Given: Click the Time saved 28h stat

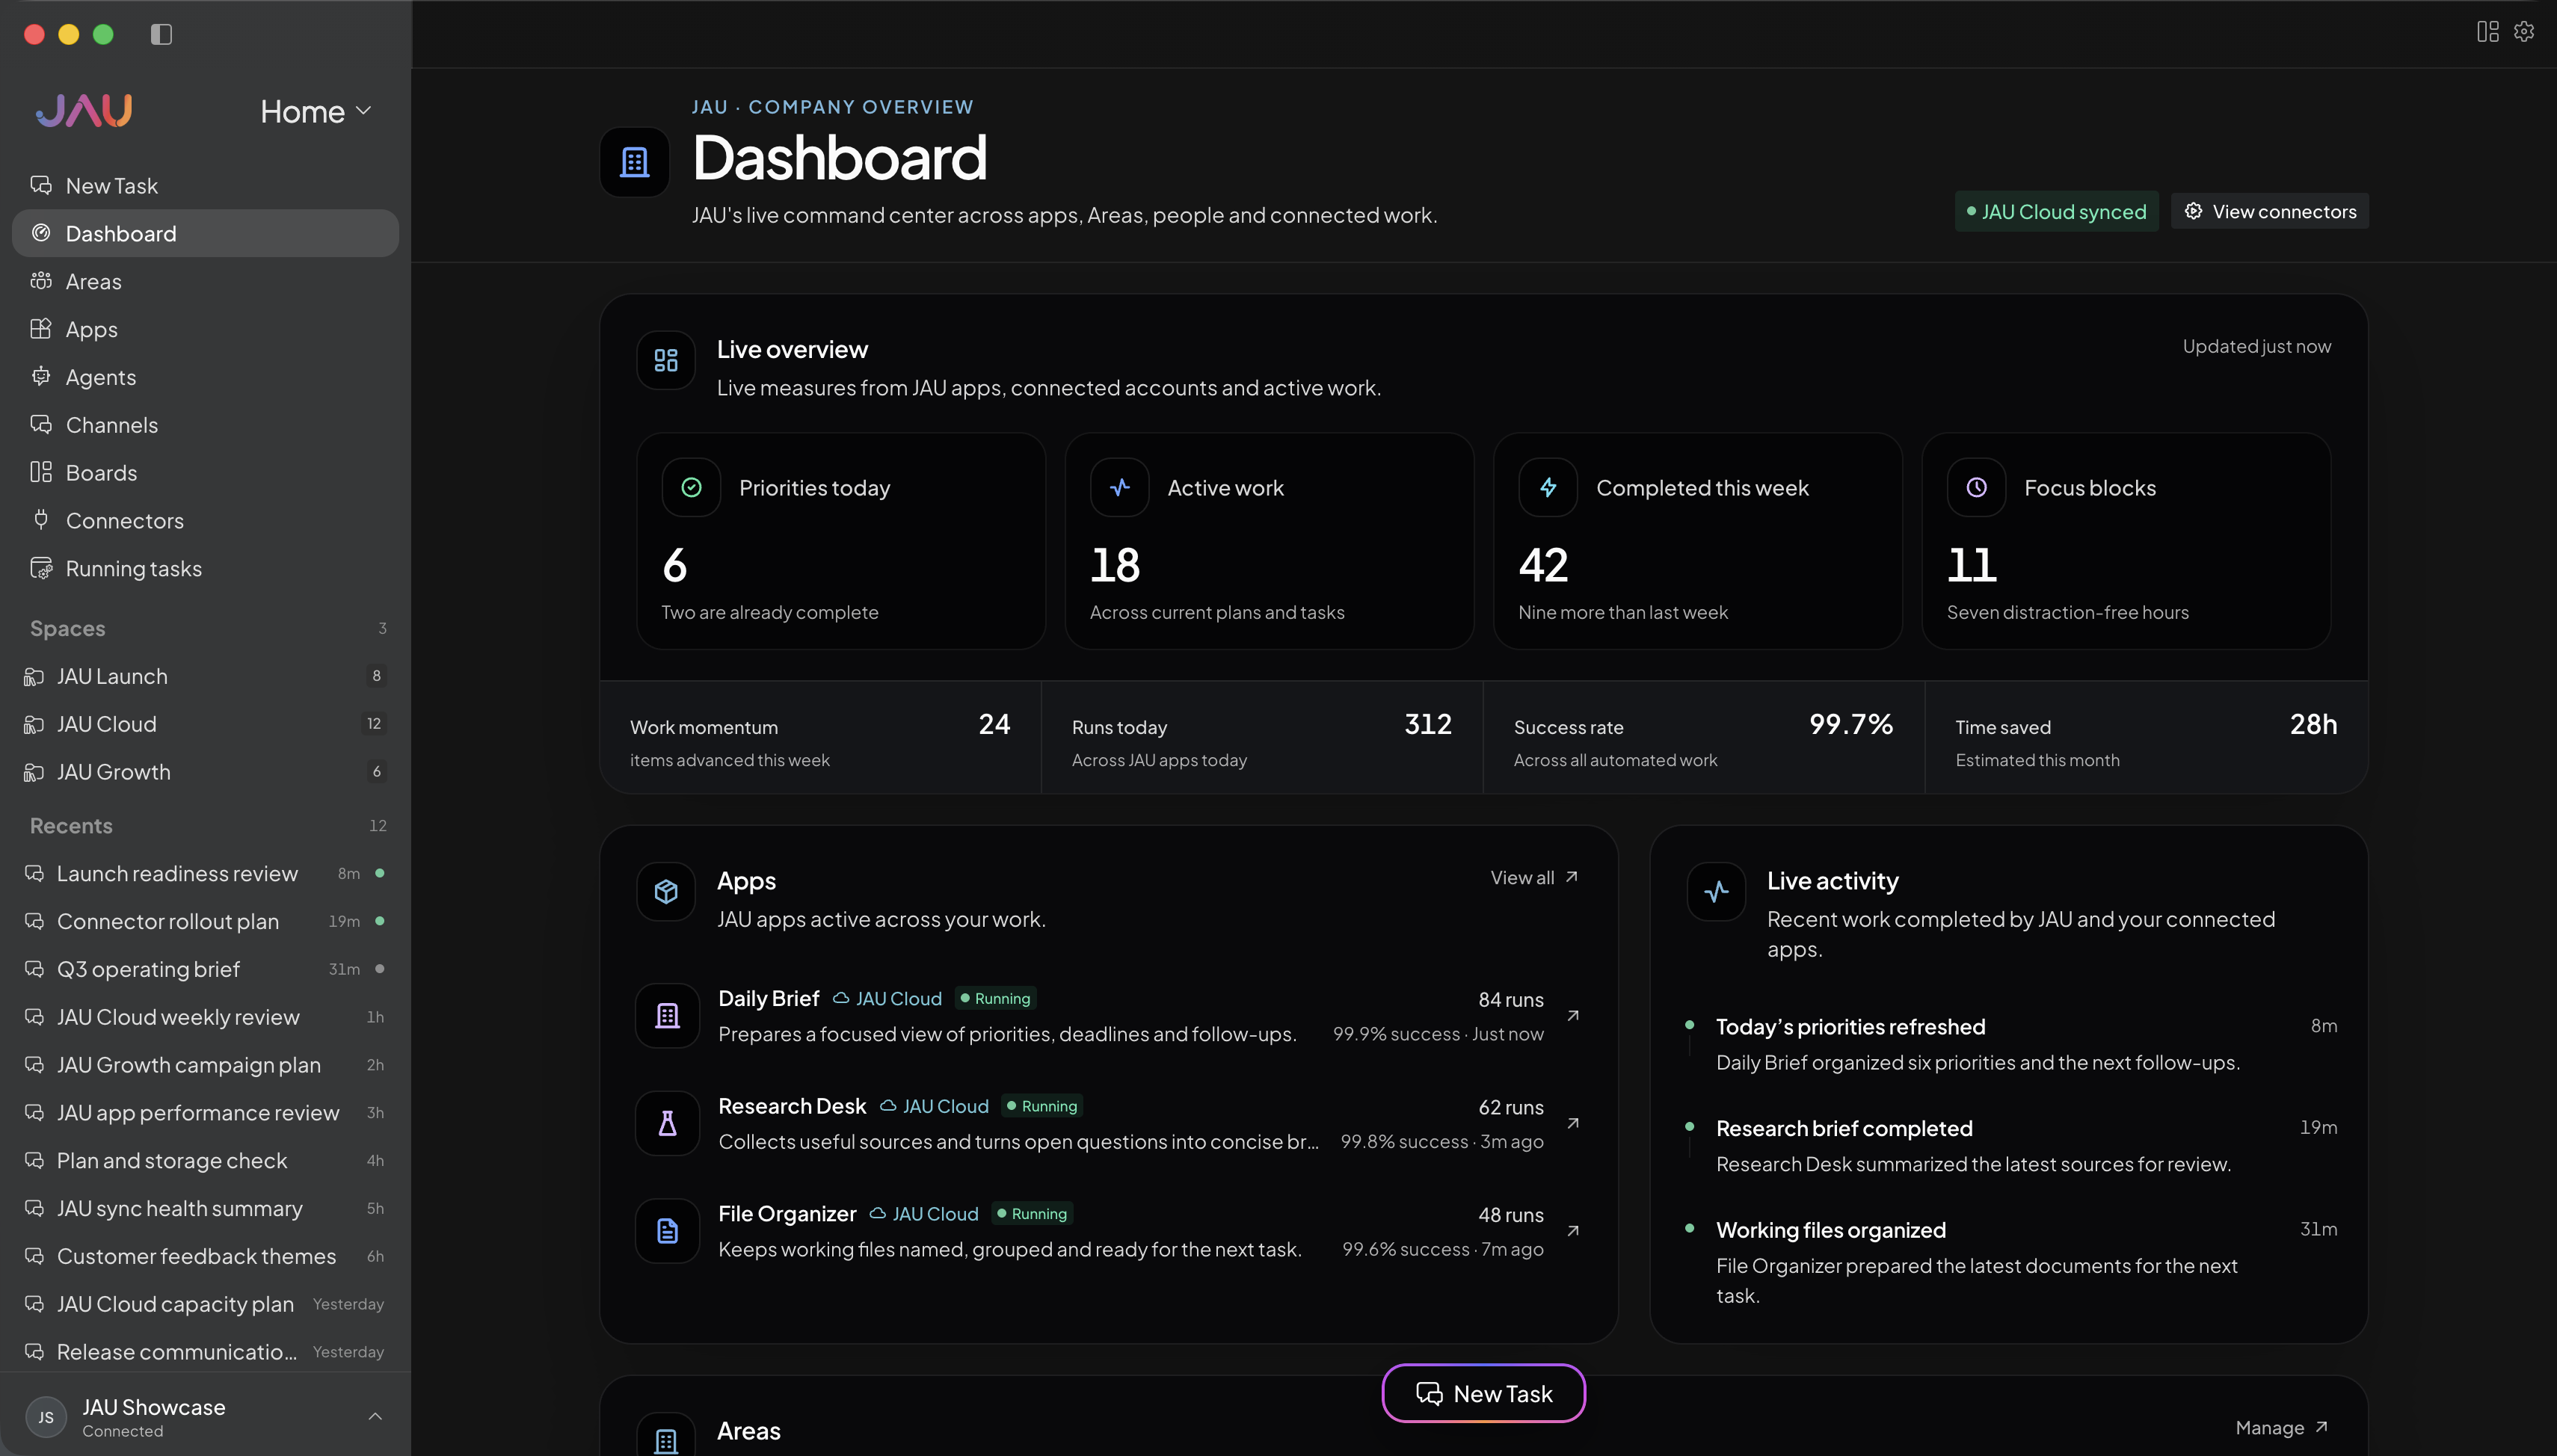Looking at the screenshot, I should coord(2146,738).
